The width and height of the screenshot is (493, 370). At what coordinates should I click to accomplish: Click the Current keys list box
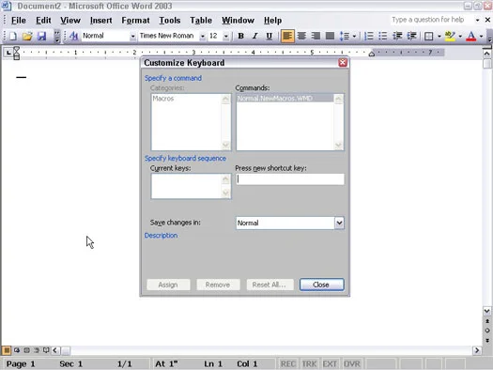(191, 186)
